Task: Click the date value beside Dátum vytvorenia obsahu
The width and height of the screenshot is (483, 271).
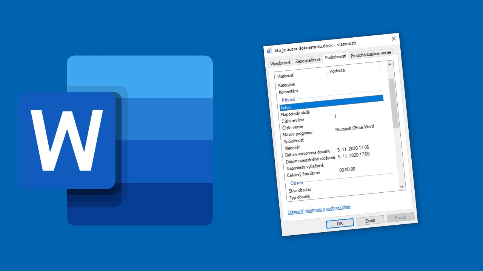Action: [353, 148]
